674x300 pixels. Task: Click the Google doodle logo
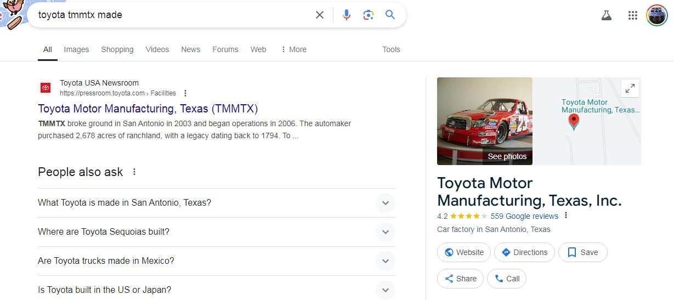(x=12, y=14)
